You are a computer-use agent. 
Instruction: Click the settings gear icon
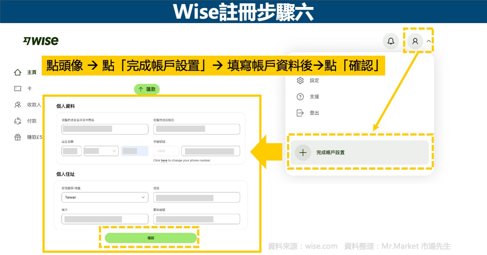pos(300,80)
